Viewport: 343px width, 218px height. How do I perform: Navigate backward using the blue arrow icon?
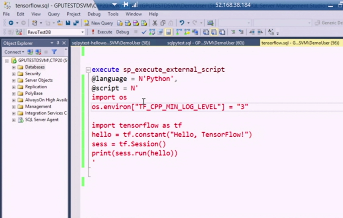click(x=11, y=23)
